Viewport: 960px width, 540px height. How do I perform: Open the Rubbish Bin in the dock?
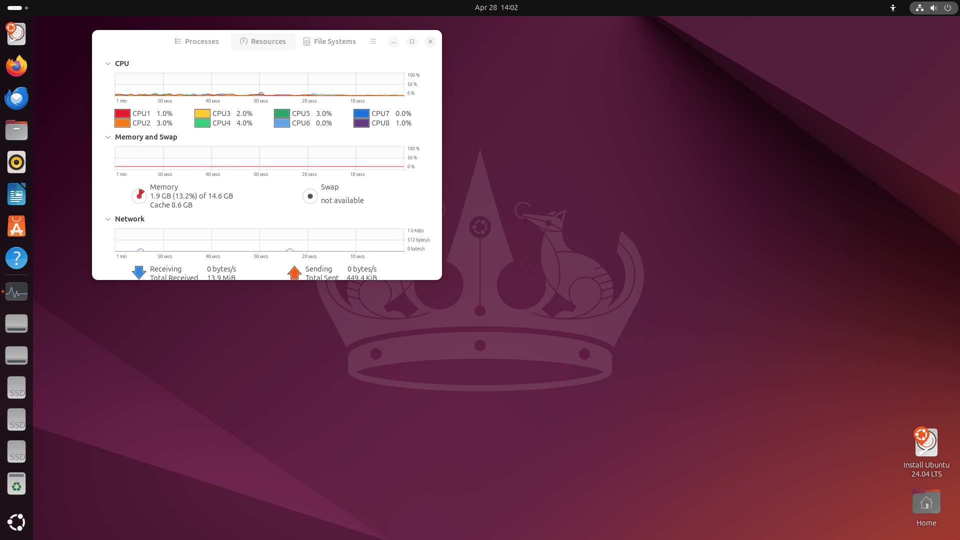(x=16, y=483)
